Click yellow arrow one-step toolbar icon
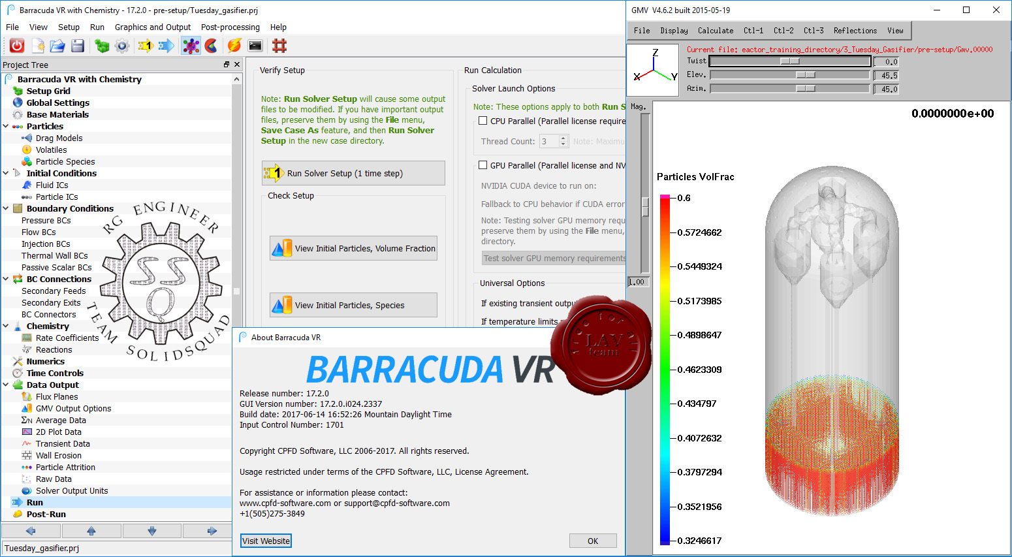 [x=145, y=46]
